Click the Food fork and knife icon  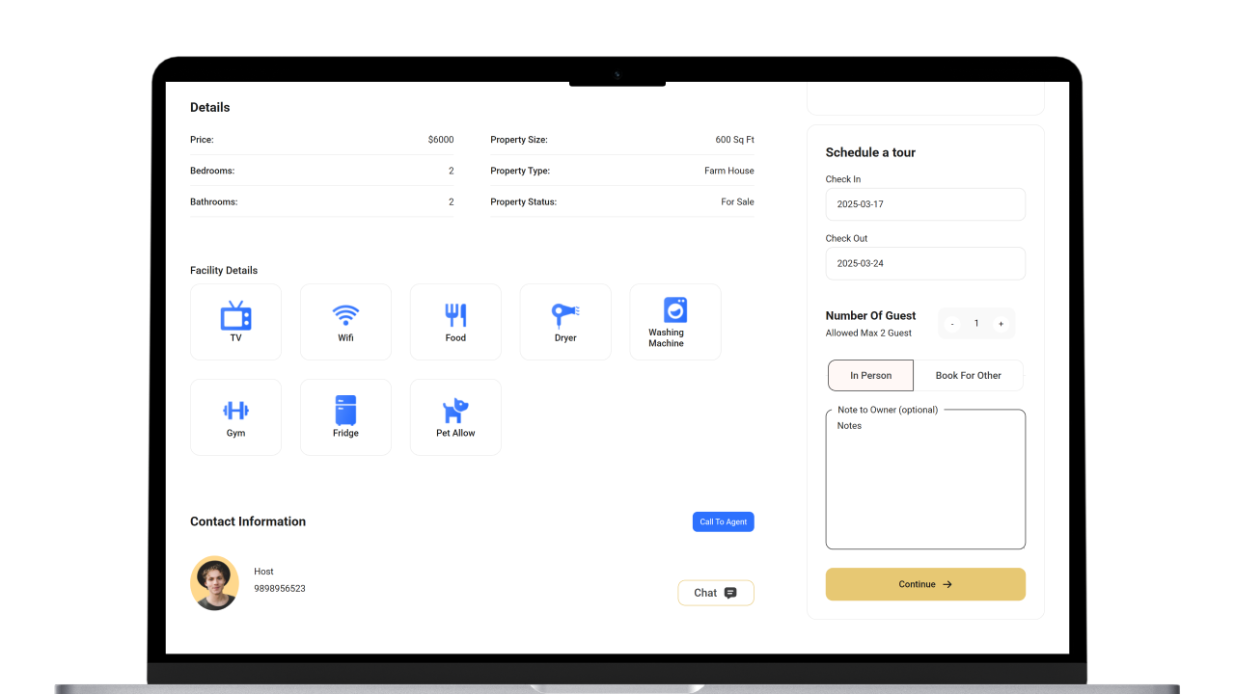coord(455,315)
